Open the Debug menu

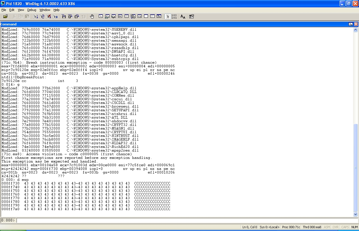[32, 10]
